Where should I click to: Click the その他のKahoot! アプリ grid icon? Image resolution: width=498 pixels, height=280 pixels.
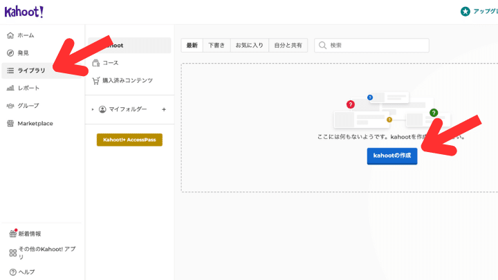click(x=12, y=253)
